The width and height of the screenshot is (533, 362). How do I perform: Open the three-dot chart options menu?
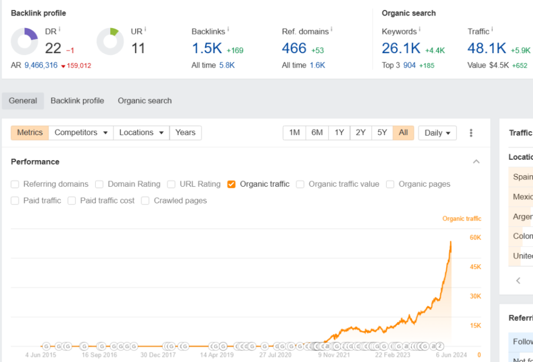(471, 133)
